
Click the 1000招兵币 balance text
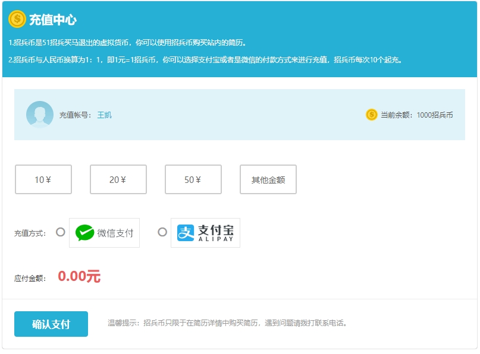coord(435,115)
